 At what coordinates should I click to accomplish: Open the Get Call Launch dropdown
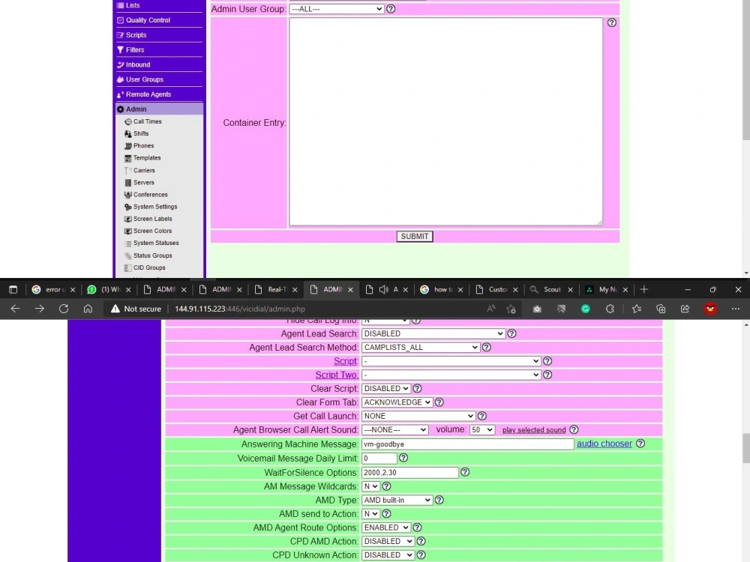[x=418, y=416]
